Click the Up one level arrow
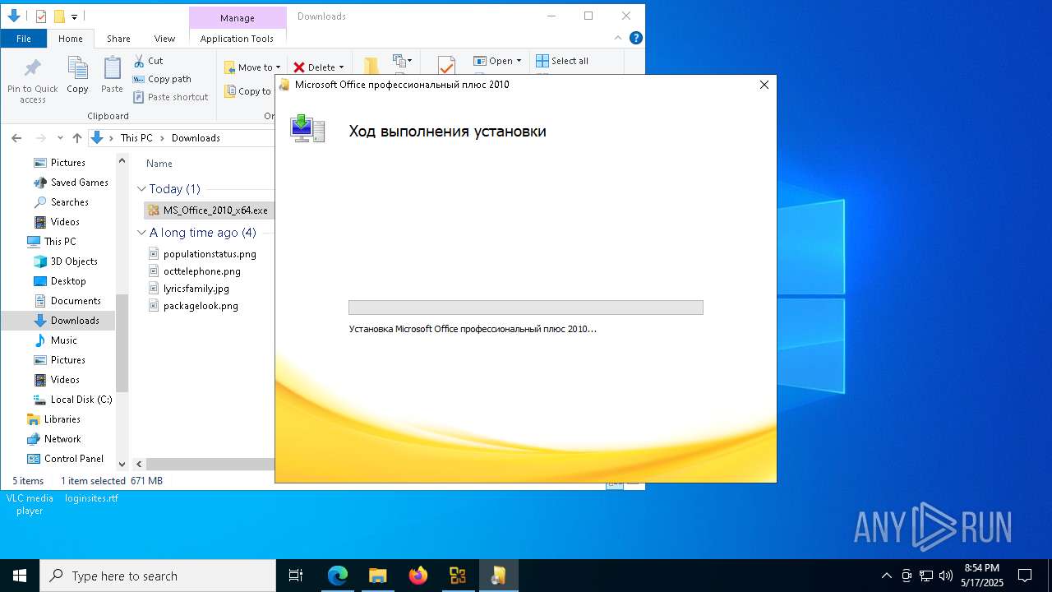Viewport: 1052px width, 592px height. [76, 138]
